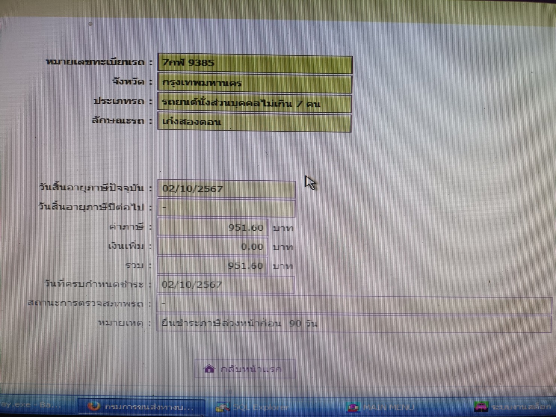Click the label ลักษณะรถ
This screenshot has height=417, width=556.
(x=118, y=121)
